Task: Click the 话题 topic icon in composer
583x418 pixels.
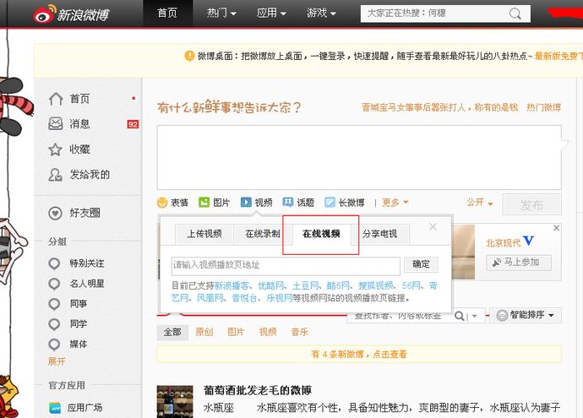Action: (x=287, y=203)
